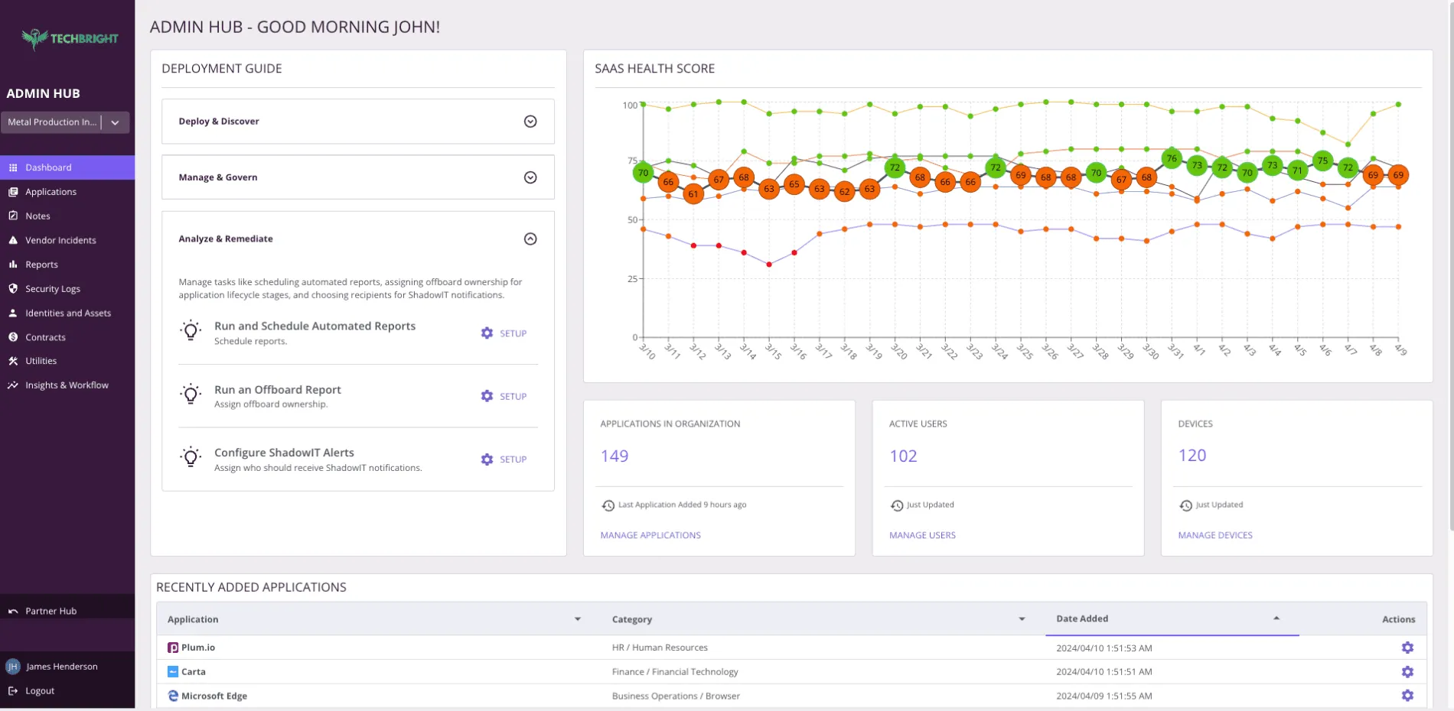Image resolution: width=1454 pixels, height=711 pixels.
Task: Select the 76 score marker on chart
Action: [x=1171, y=159]
